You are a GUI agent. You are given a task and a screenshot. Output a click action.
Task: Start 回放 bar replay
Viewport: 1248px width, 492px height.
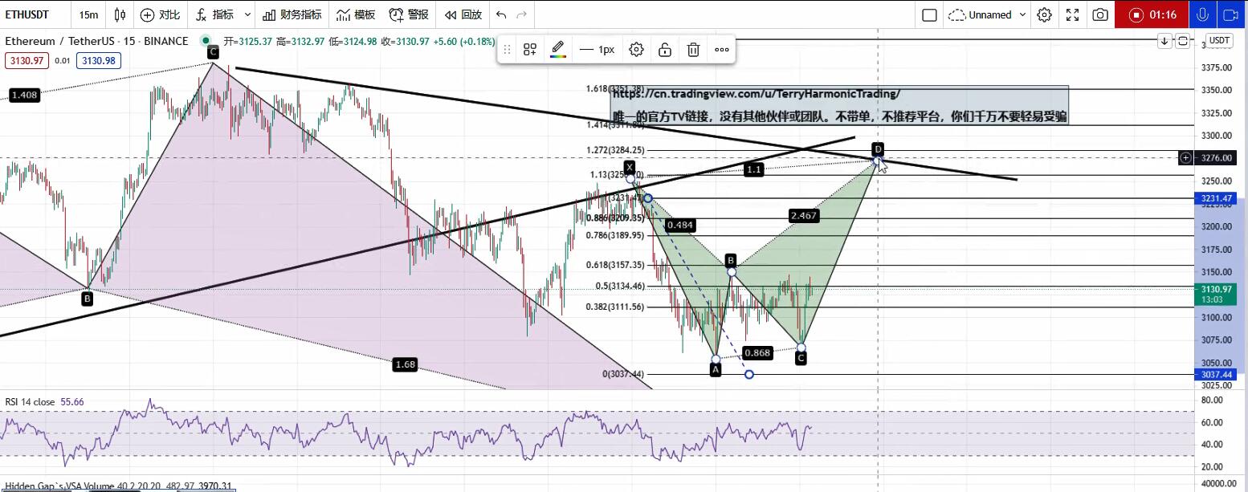(463, 14)
